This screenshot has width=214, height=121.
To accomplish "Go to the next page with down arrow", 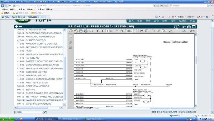I will pos(102,31).
